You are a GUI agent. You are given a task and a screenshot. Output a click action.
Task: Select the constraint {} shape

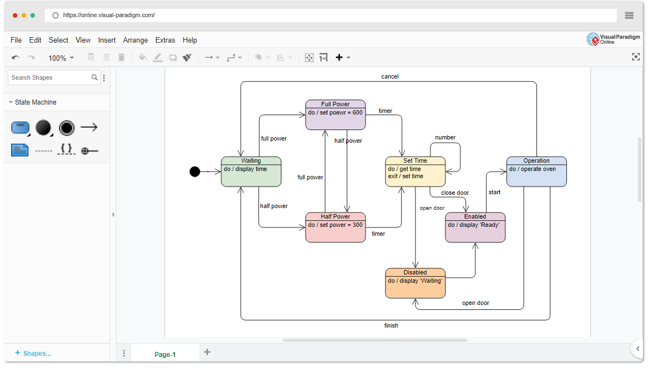coord(66,149)
